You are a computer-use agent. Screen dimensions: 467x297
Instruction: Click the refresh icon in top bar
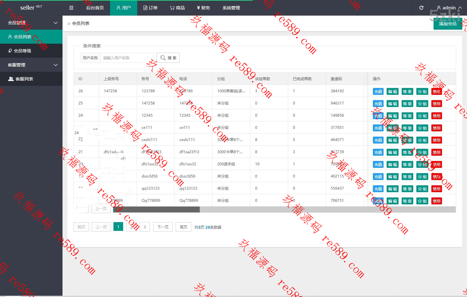click(421, 8)
